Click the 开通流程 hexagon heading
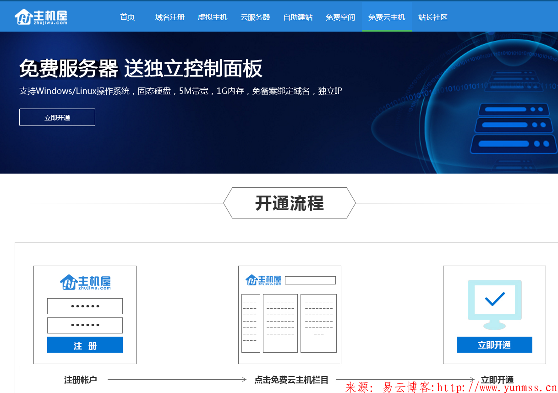Screen dimensions: 558x393 click(289, 203)
